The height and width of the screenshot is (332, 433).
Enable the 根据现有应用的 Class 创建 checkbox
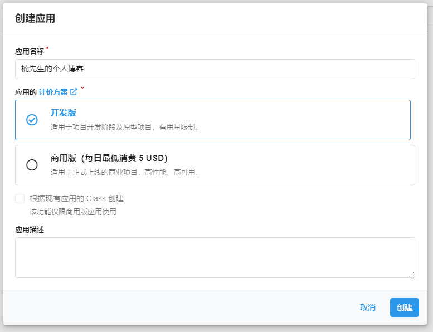pyautogui.click(x=20, y=199)
